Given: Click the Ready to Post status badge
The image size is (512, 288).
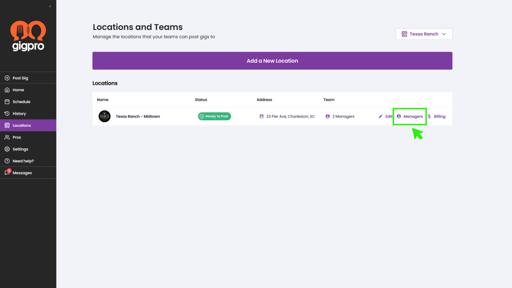Looking at the screenshot, I should point(214,116).
